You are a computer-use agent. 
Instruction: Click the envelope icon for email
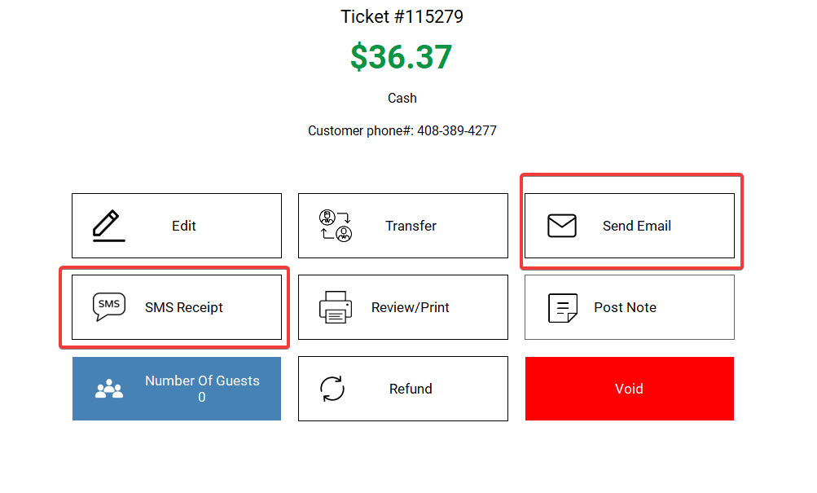pyautogui.click(x=562, y=226)
